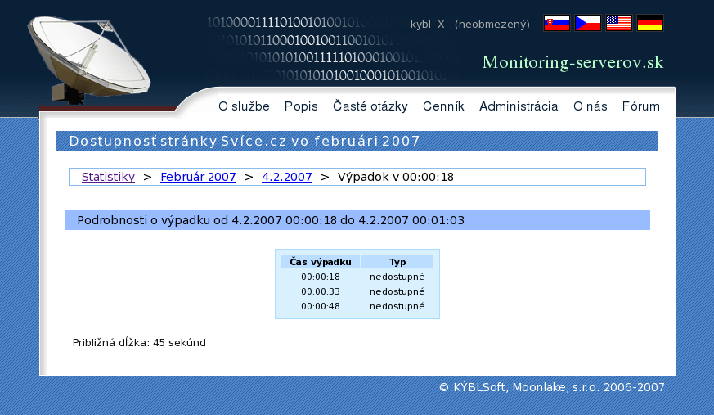The width and height of the screenshot is (714, 415).
Task: Select the Czech flag icon
Action: coord(587,23)
